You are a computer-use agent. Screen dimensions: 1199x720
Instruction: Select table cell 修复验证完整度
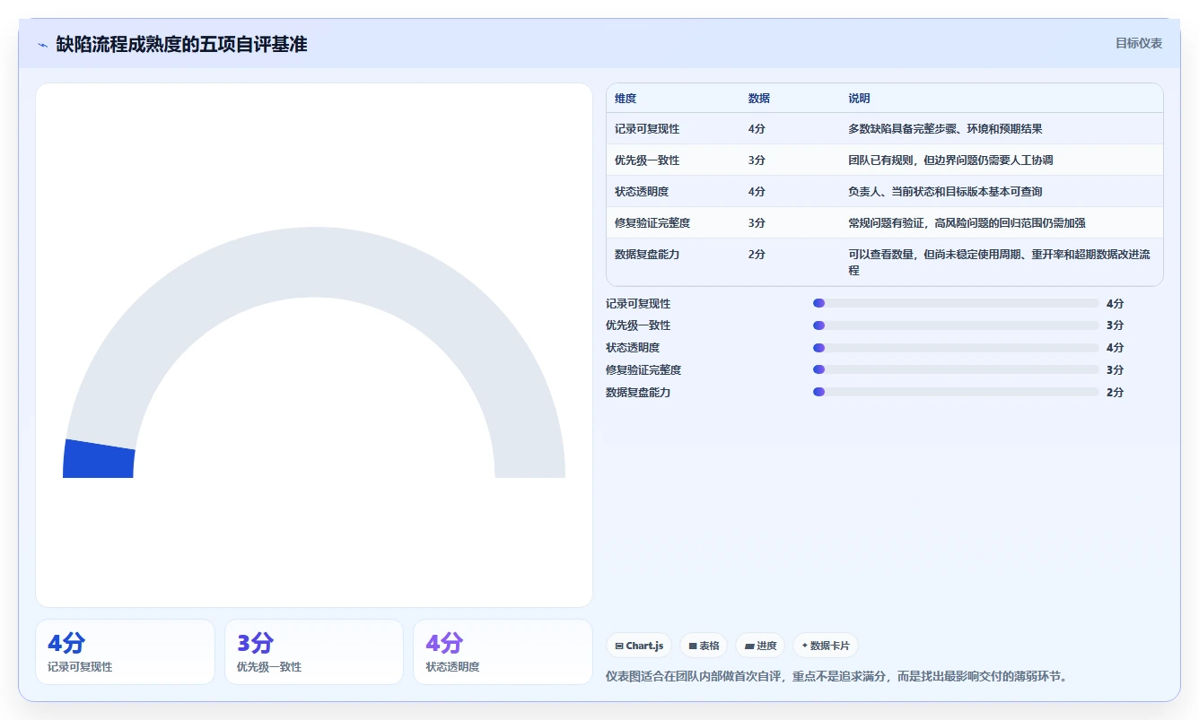(x=652, y=223)
